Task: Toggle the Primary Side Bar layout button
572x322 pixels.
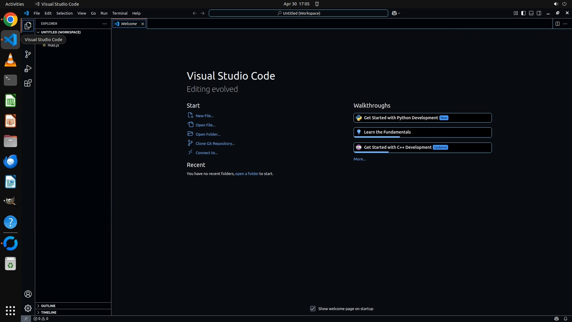Action: tap(523, 13)
